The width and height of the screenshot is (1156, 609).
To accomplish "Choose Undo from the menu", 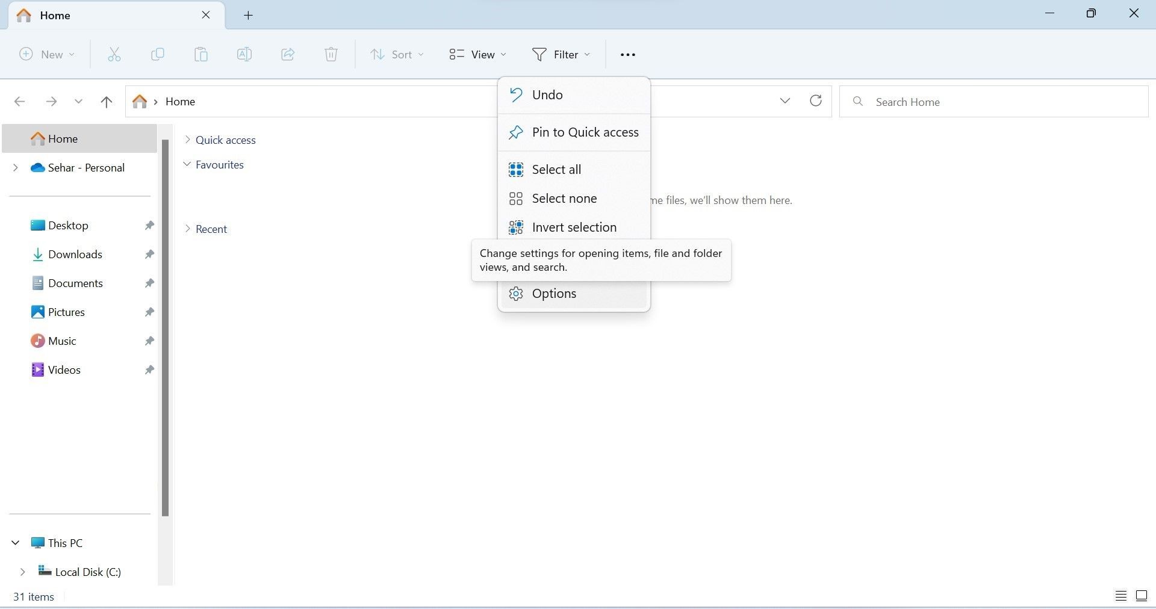I will pyautogui.click(x=574, y=95).
